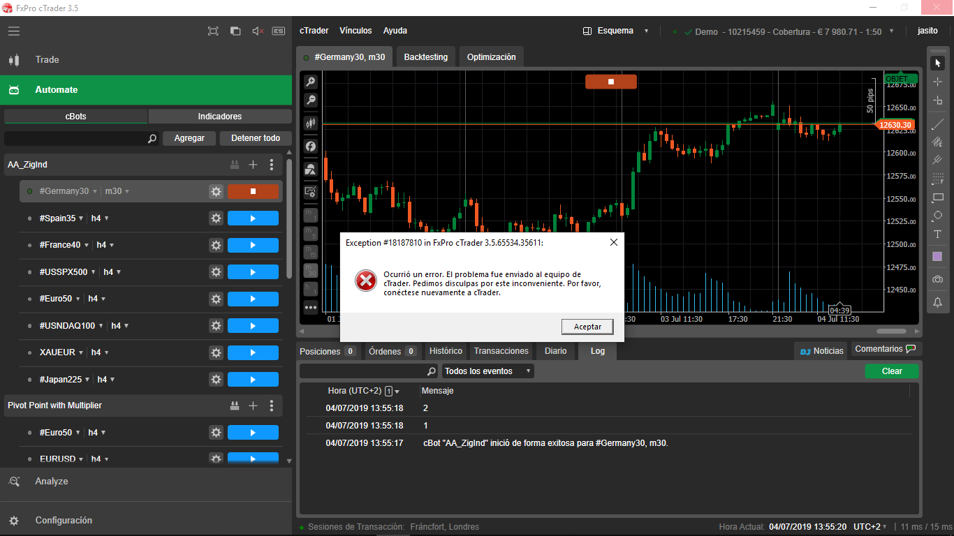Switch to the Indicadores tab
This screenshot has width=954, height=536.
[x=220, y=117]
